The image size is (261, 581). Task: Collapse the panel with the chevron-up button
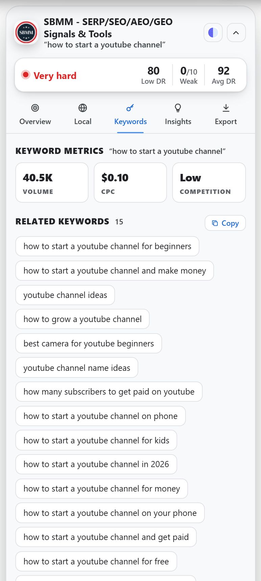tap(236, 33)
